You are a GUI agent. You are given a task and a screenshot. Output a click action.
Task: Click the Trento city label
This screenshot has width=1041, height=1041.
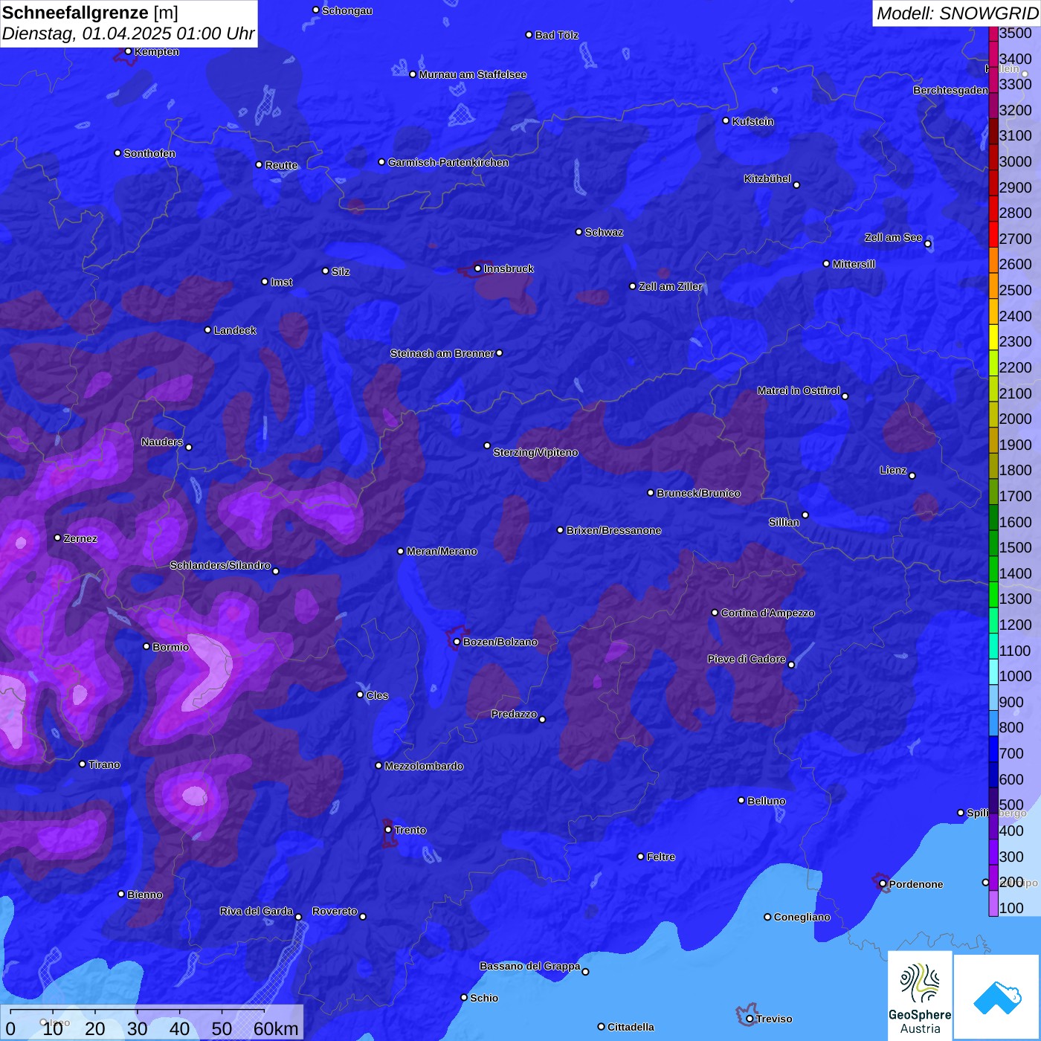coord(410,830)
